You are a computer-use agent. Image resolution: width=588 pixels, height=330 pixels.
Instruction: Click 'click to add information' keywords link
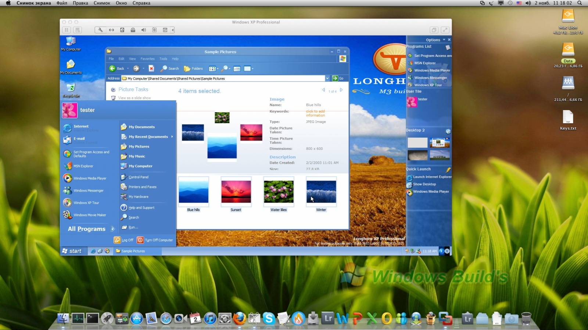coord(315,113)
